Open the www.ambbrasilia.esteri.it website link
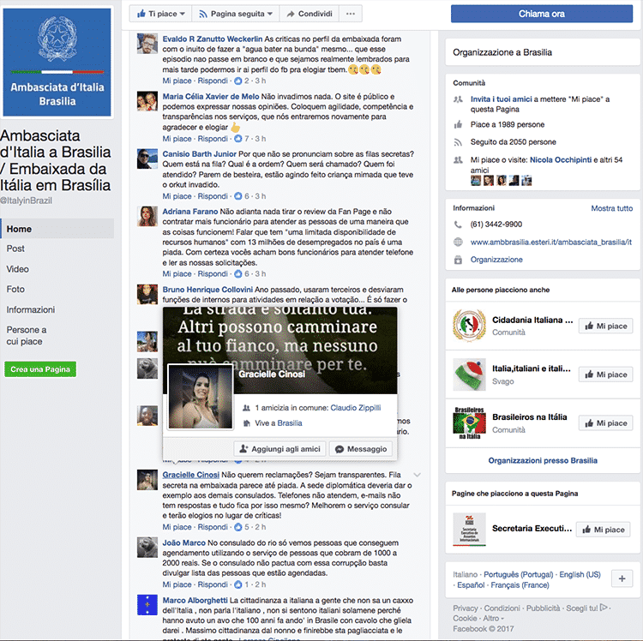The width and height of the screenshot is (643, 641). coord(550,243)
